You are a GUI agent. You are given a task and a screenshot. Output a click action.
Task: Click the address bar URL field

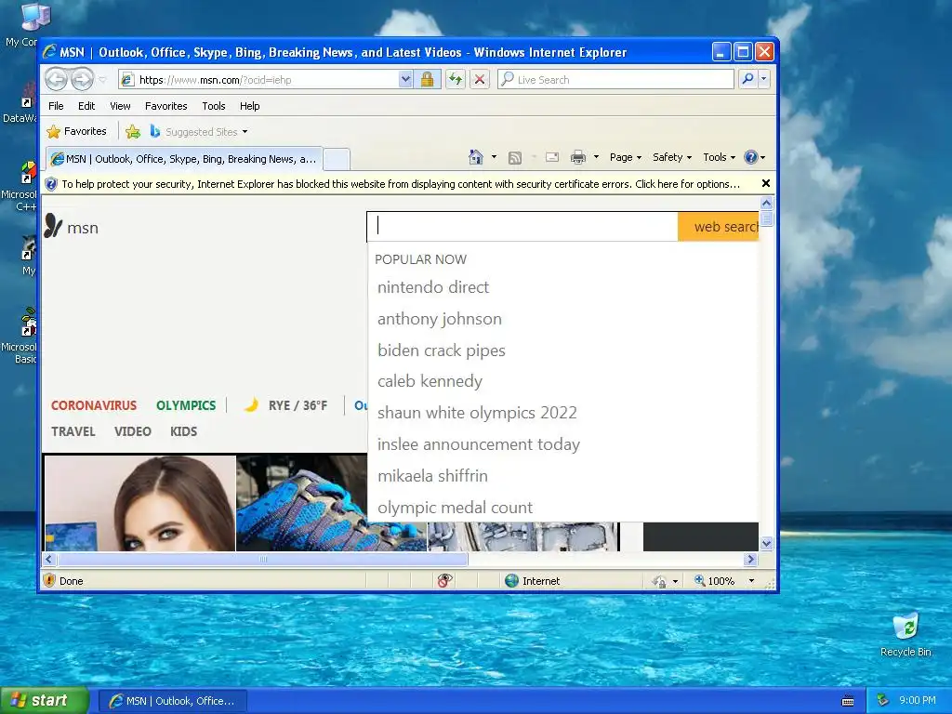click(x=258, y=80)
